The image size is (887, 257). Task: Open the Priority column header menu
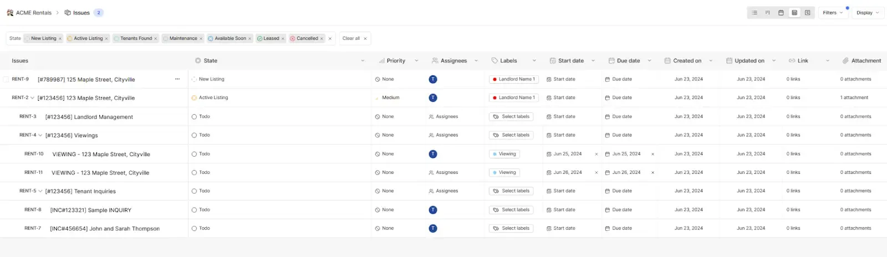point(416,61)
